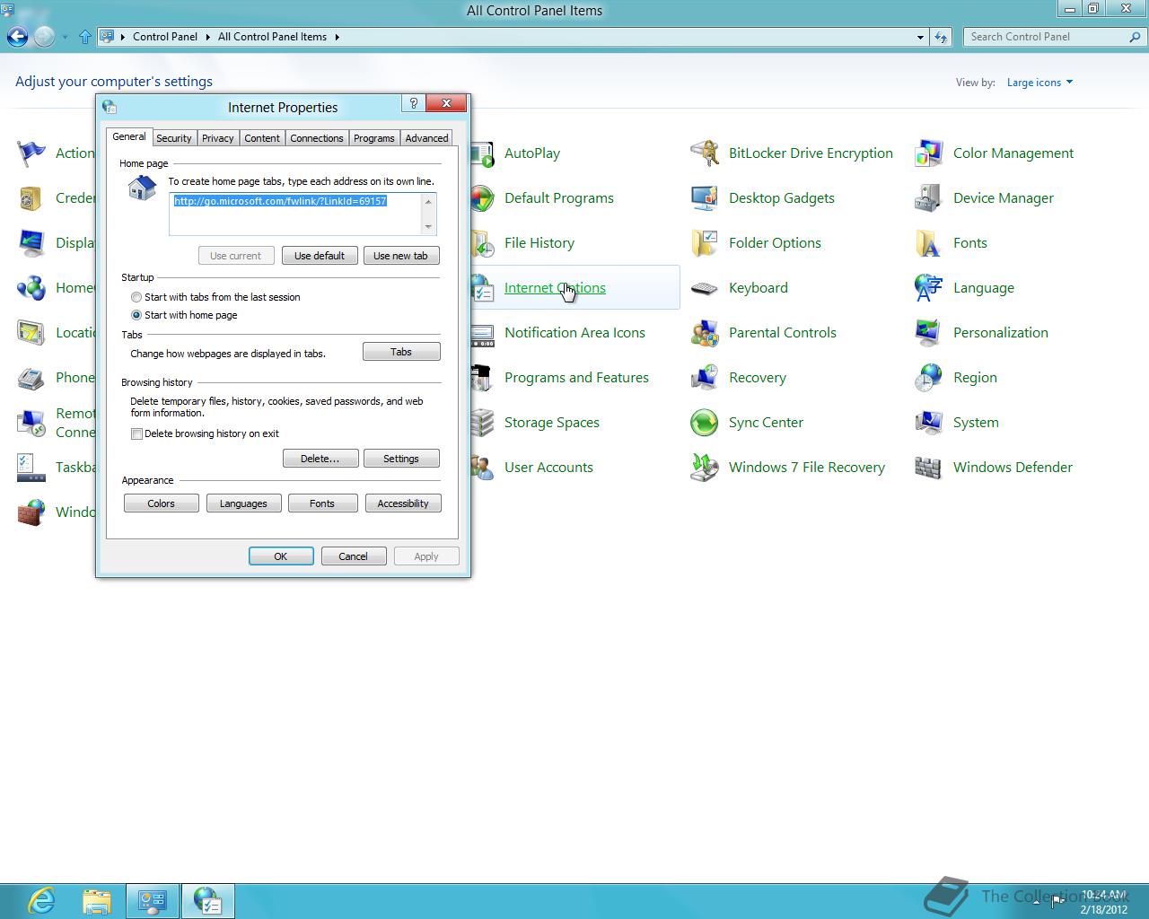Image resolution: width=1149 pixels, height=919 pixels.
Task: Open Color Management icon
Action: coord(929,153)
